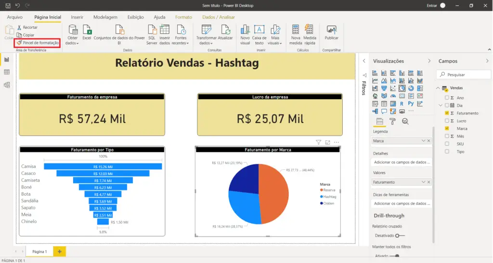Select the gauge visualization icon

point(393,96)
